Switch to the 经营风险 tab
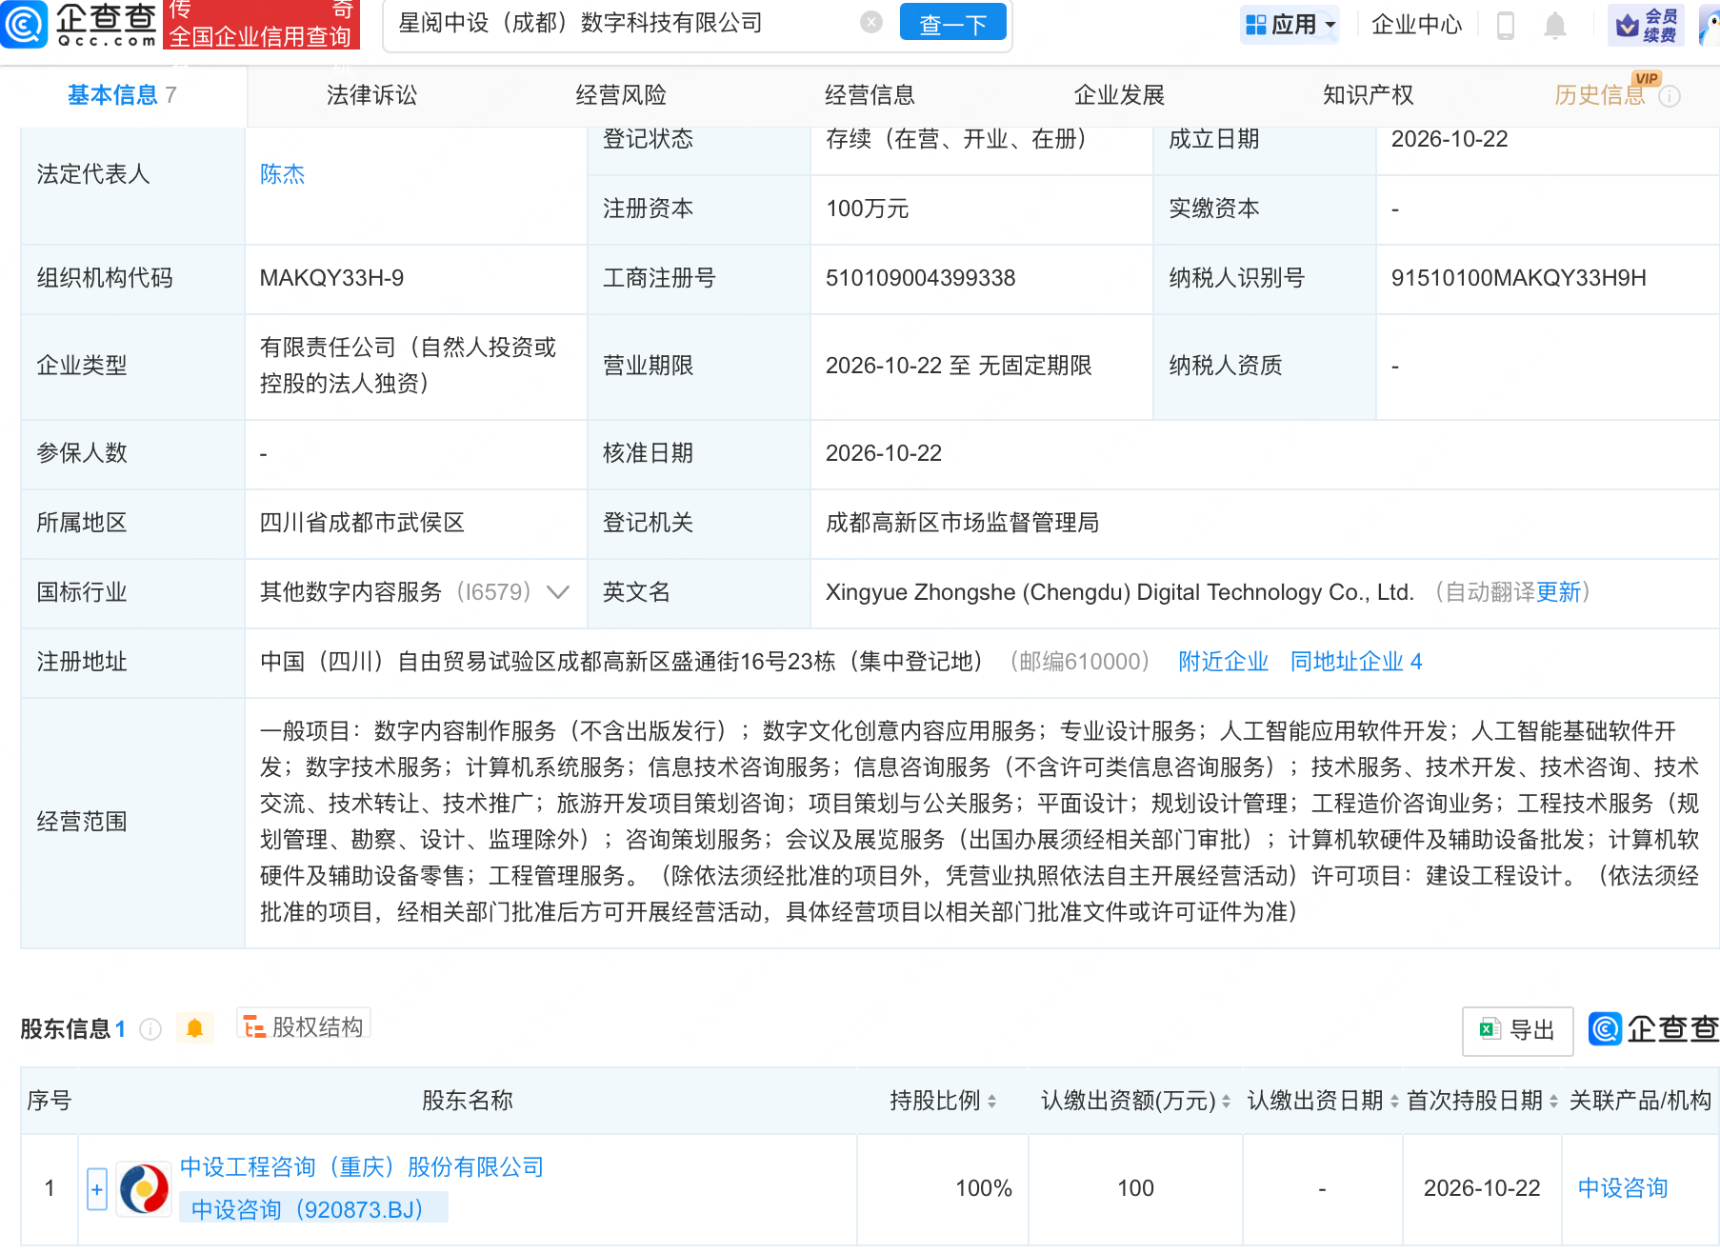The height and width of the screenshot is (1253, 1720). [x=621, y=95]
